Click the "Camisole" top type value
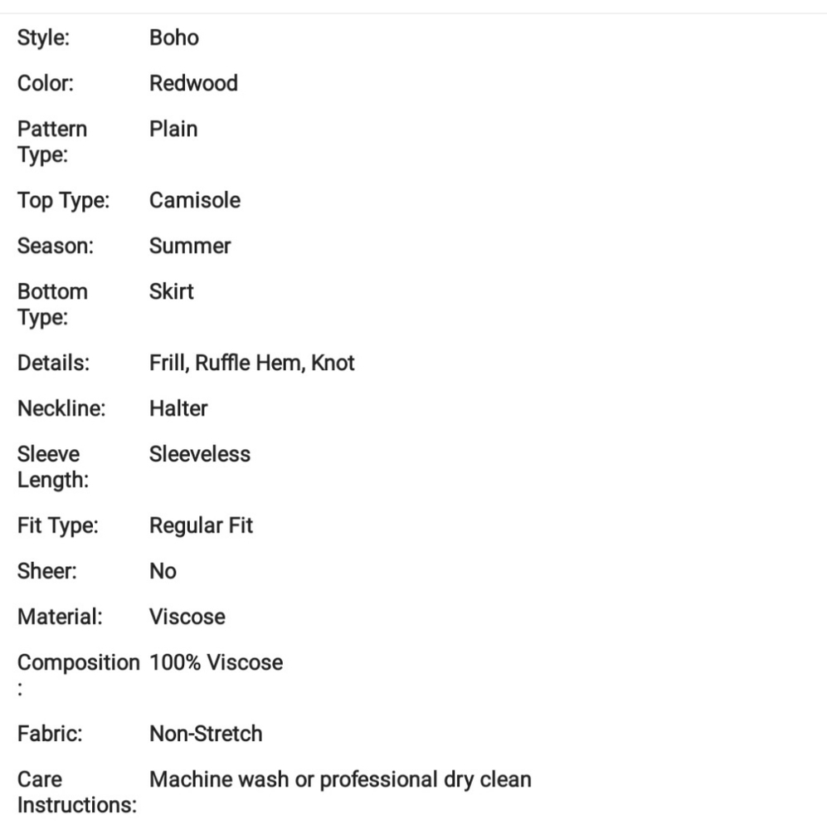827x830 pixels. (x=195, y=200)
